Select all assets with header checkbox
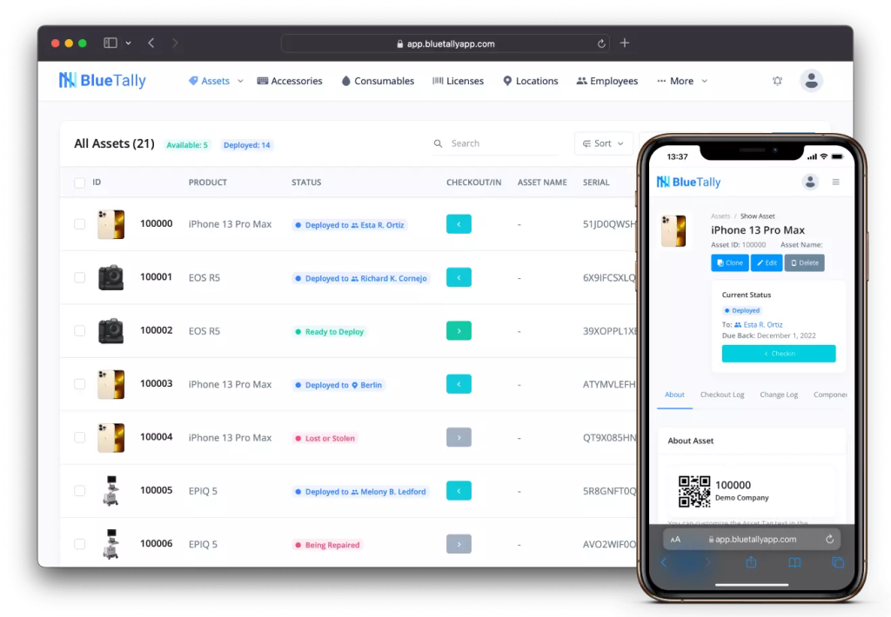This screenshot has height=617, width=891. (x=79, y=182)
